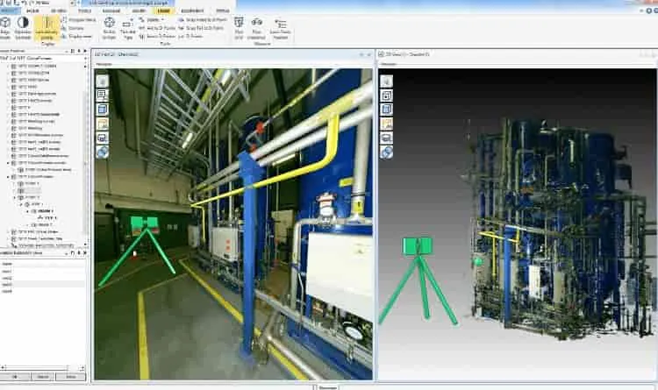Click the middle button below the bottom-left list panel

[x=43, y=377]
